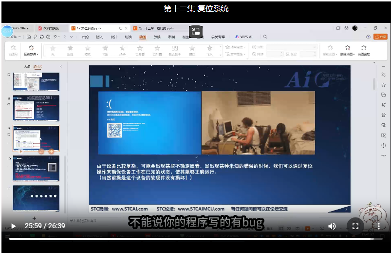Image resolution: width=391 pixels, height=253 pixels.
Task: Open the 文本属性 dropdown
Action: tap(235, 54)
